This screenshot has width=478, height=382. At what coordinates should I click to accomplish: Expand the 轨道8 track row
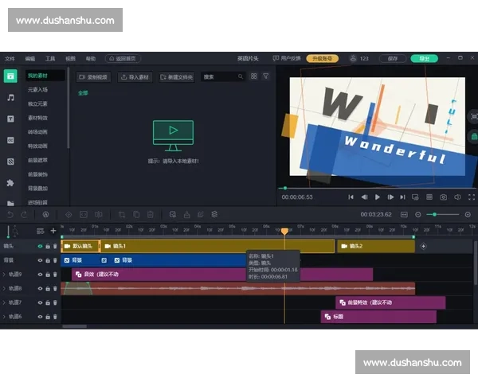(4, 288)
